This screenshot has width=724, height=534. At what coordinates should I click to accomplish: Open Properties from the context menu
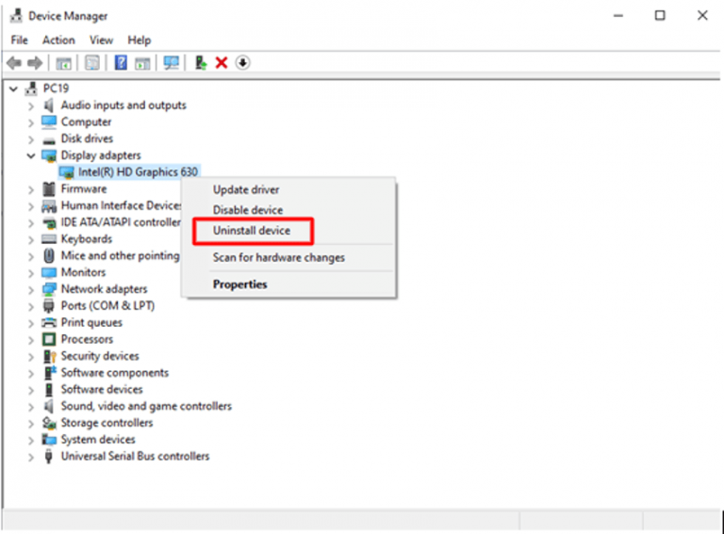[239, 284]
